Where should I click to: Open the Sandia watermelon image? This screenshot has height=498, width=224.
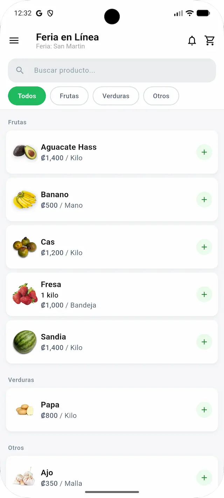pos(25,342)
